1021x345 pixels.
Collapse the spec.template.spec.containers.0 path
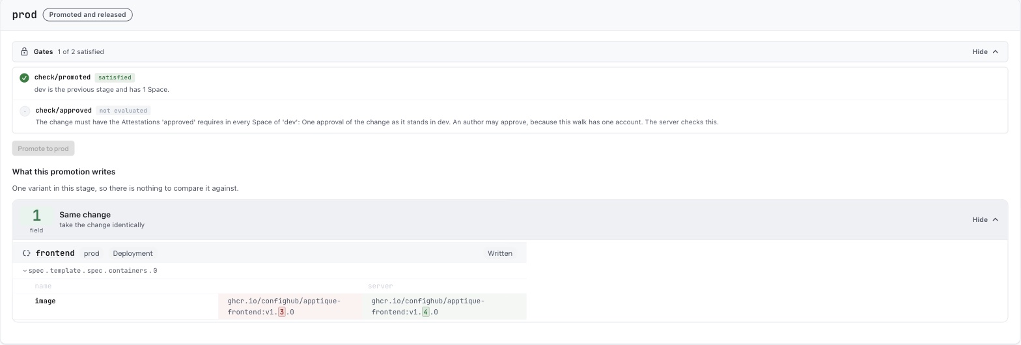point(25,271)
